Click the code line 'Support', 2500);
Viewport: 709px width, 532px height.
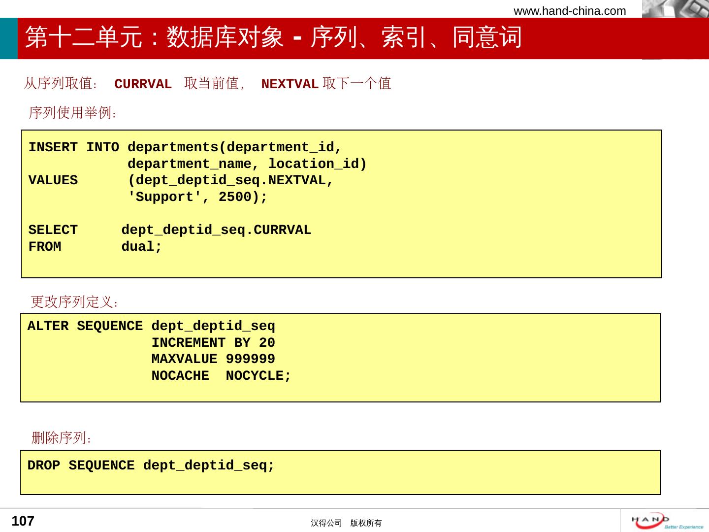[197, 197]
